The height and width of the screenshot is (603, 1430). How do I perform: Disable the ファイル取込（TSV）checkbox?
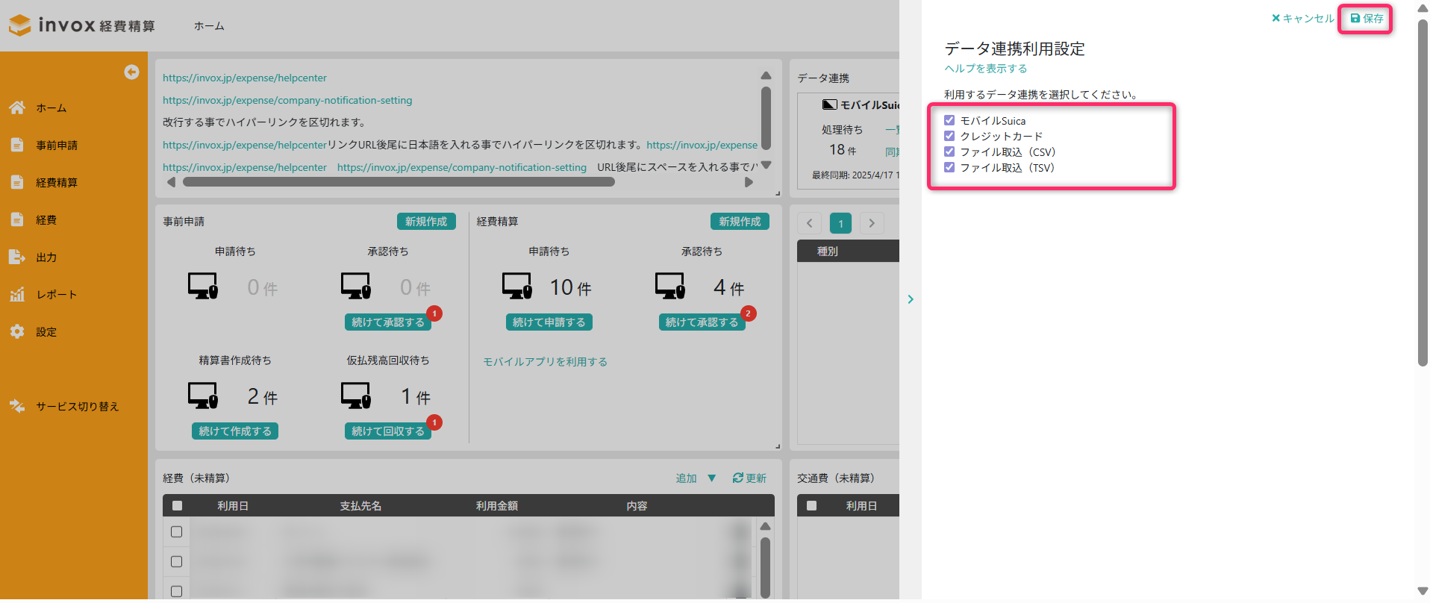click(x=949, y=167)
